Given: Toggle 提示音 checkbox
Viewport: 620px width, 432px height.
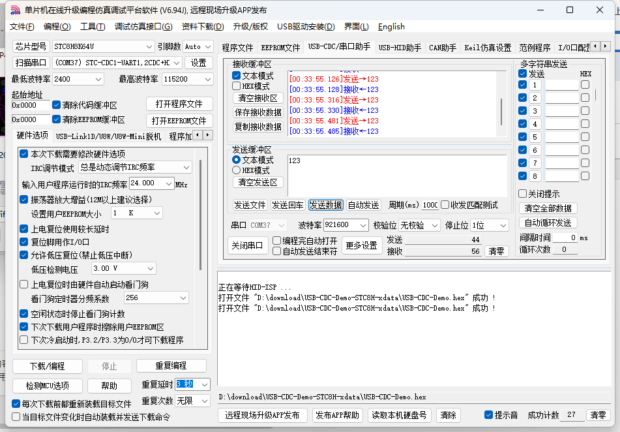Looking at the screenshot, I should 489,415.
